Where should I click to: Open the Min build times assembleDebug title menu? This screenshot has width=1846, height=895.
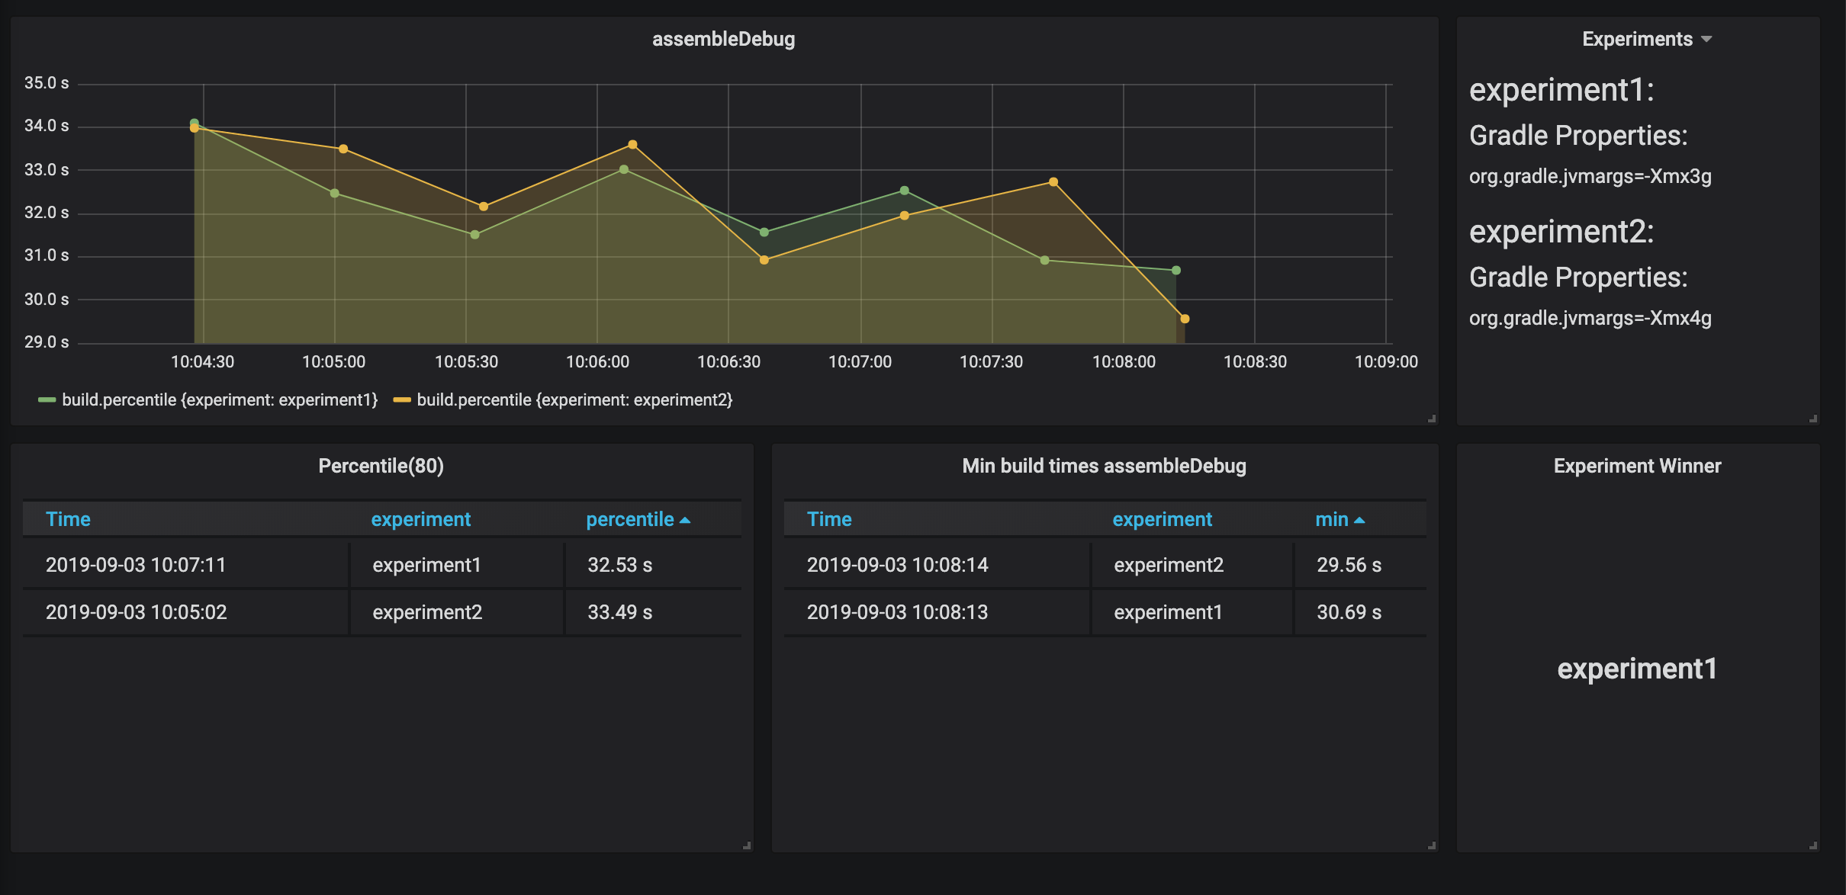tap(1104, 466)
